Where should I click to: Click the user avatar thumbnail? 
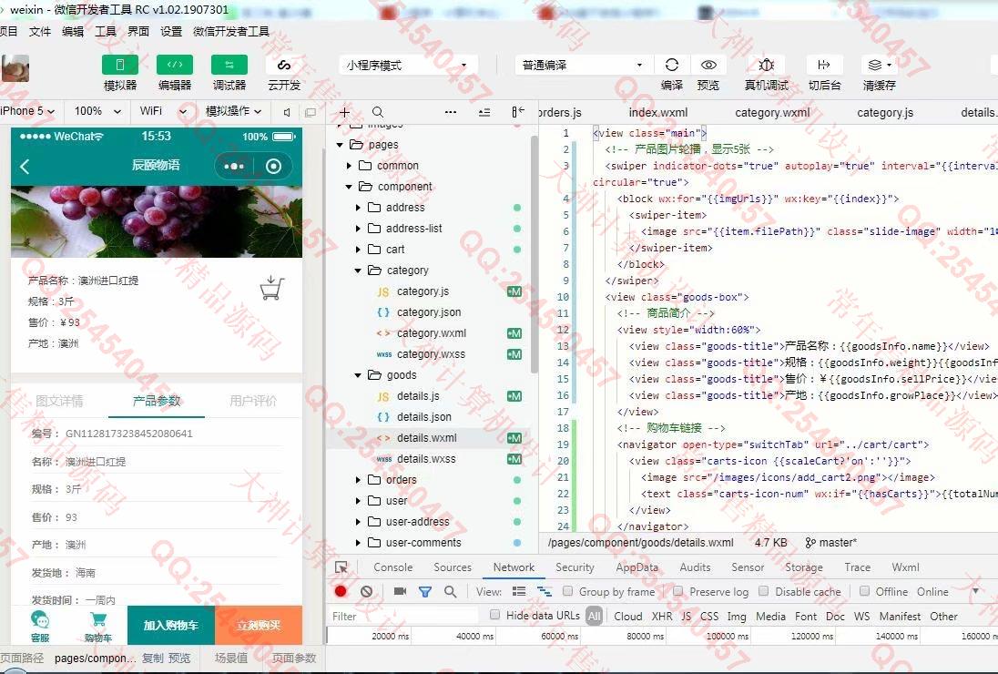[x=15, y=68]
